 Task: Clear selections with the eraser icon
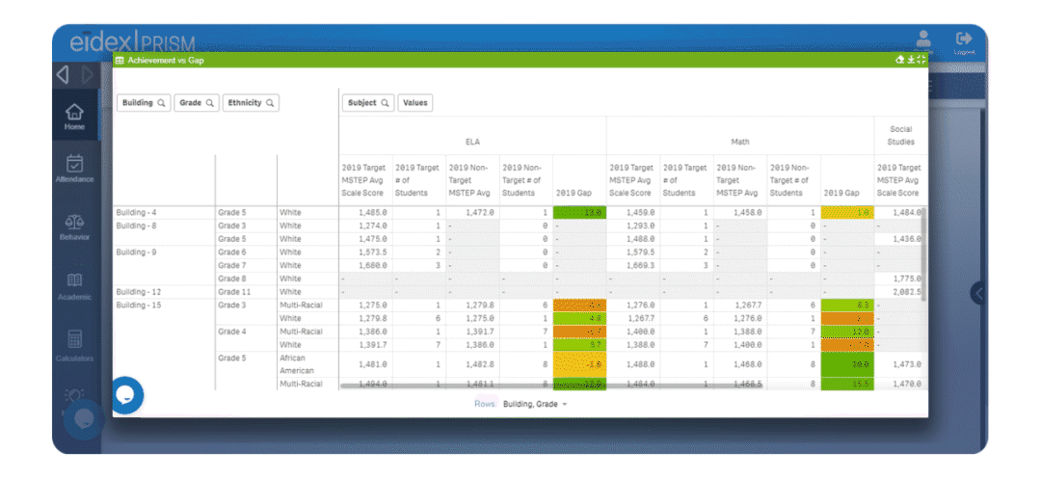pos(899,60)
